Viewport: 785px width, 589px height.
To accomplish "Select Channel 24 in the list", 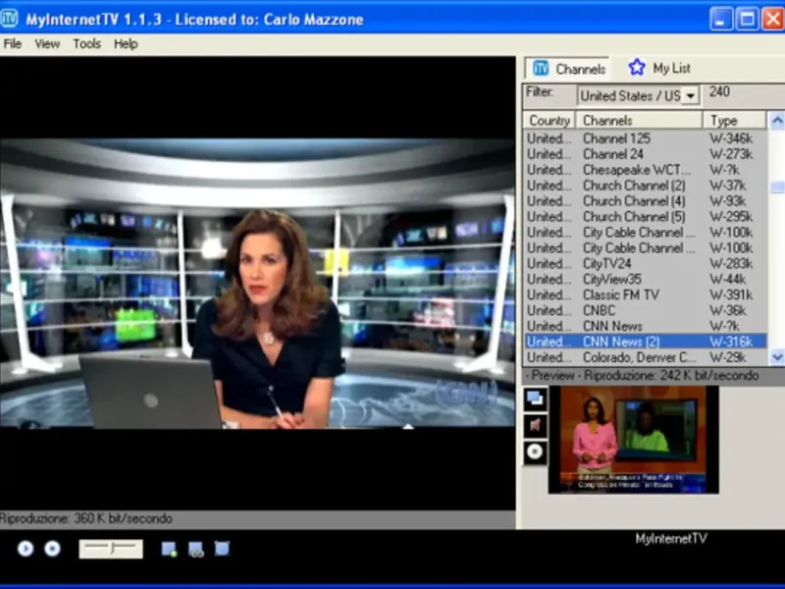I will point(646,154).
